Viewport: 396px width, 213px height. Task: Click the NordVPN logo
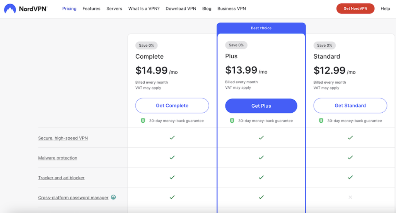26,8
